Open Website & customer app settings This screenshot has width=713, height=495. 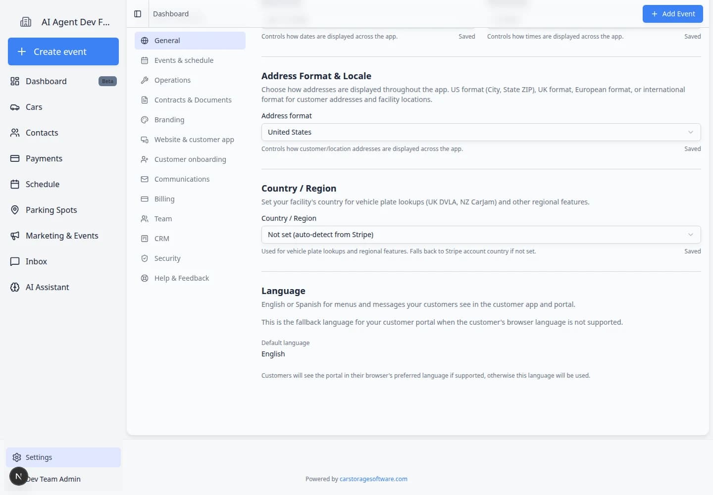click(190, 140)
